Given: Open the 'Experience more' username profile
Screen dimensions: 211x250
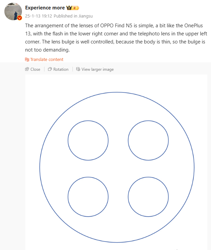Looking at the screenshot, I should click(45, 7).
